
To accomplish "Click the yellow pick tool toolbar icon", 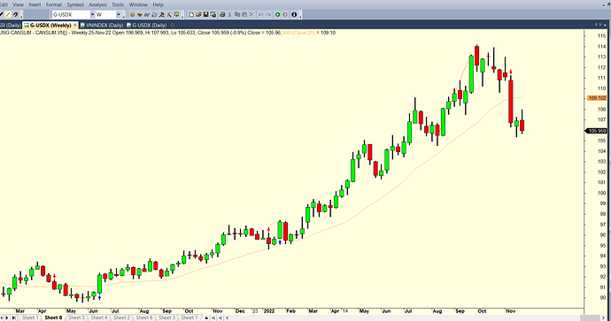I will (x=169, y=15).
